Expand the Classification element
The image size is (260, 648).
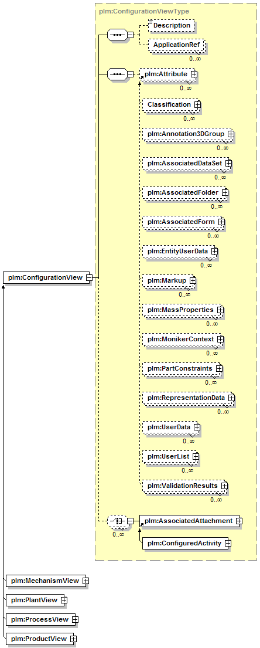click(x=198, y=104)
